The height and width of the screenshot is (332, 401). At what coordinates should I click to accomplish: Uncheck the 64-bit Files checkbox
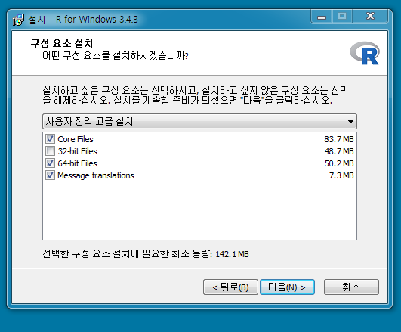pos(50,163)
